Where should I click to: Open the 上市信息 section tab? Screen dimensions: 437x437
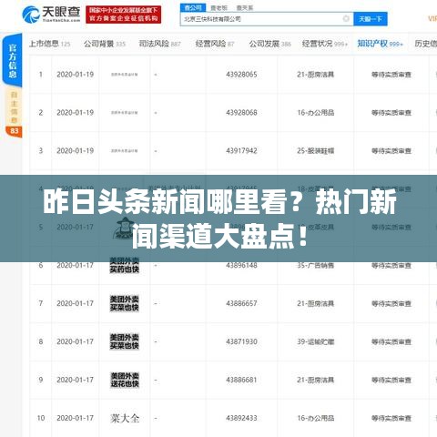tap(49, 44)
